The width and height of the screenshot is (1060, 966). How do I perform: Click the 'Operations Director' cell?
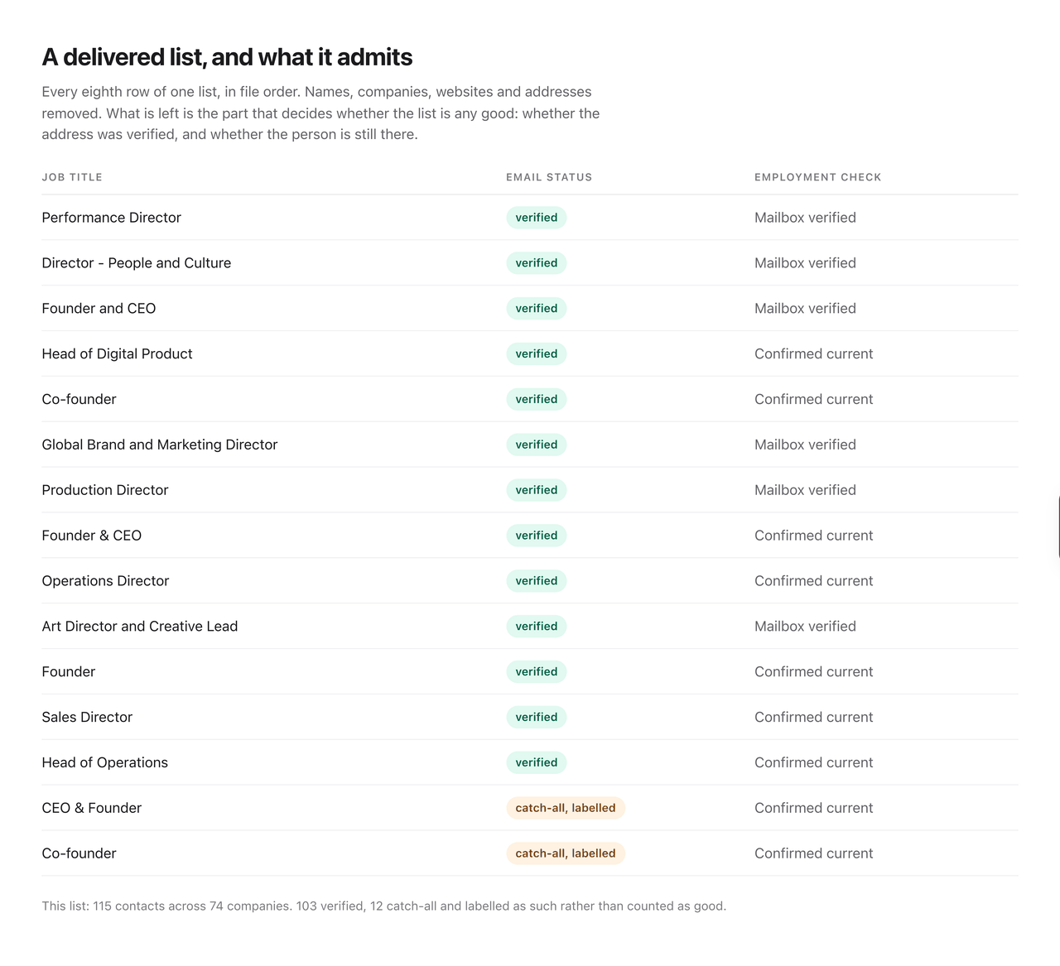click(105, 581)
